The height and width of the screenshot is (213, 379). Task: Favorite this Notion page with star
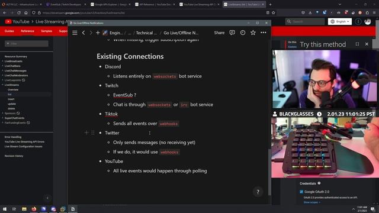click(x=253, y=33)
